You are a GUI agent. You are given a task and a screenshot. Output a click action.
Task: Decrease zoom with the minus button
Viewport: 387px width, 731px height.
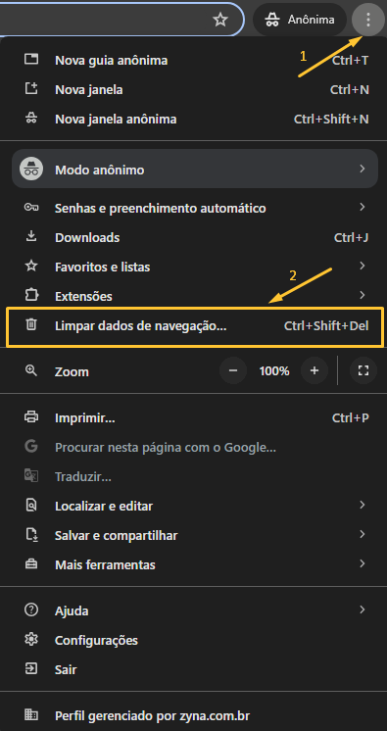pos(233,371)
